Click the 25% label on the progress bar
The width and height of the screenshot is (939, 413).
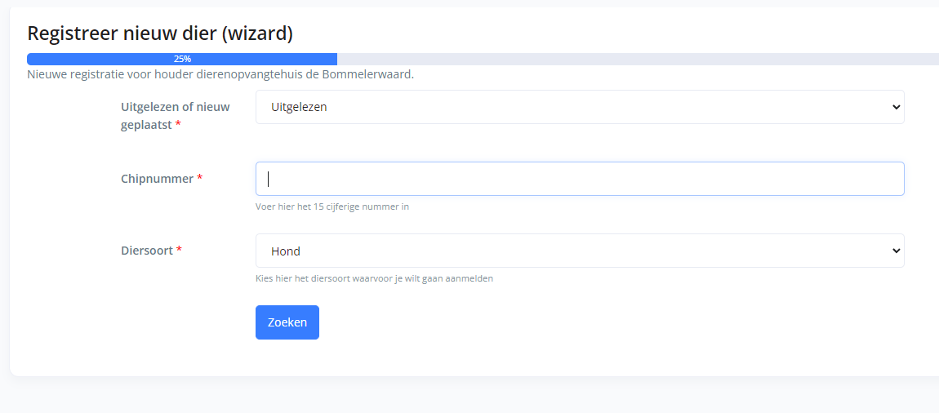click(182, 60)
